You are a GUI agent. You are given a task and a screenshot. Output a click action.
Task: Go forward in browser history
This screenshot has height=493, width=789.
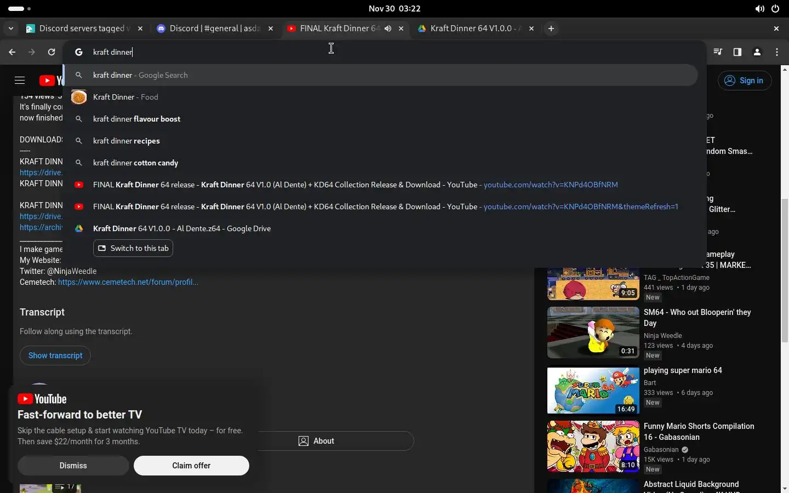click(32, 52)
